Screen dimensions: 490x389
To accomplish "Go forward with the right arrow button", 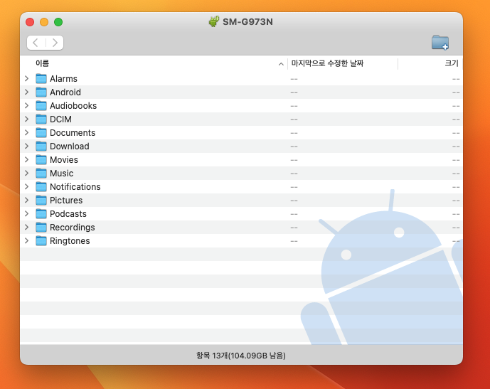I will [55, 43].
